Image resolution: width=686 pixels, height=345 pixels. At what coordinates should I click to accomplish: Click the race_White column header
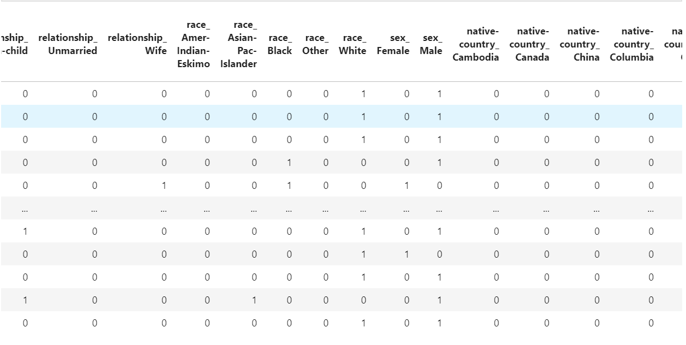tap(353, 44)
